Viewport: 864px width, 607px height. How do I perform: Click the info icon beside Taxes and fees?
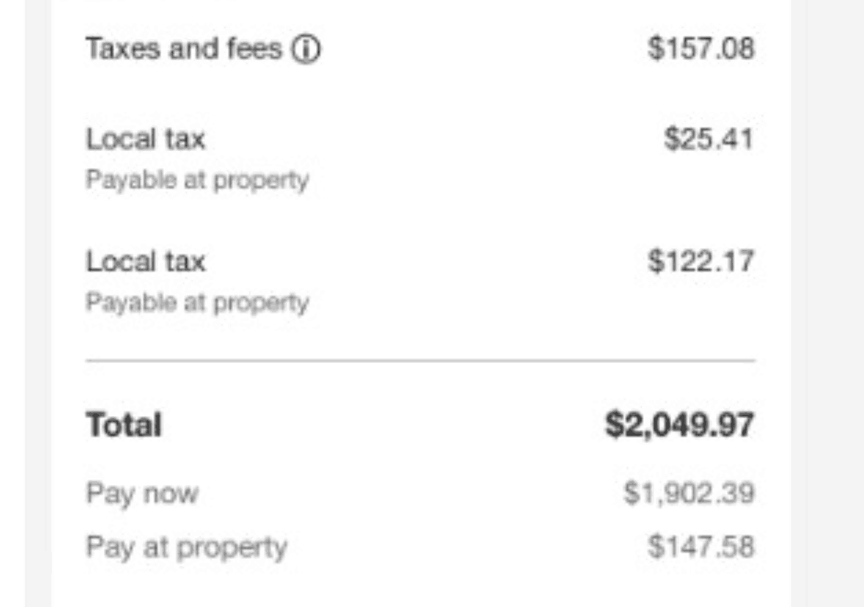click(306, 49)
